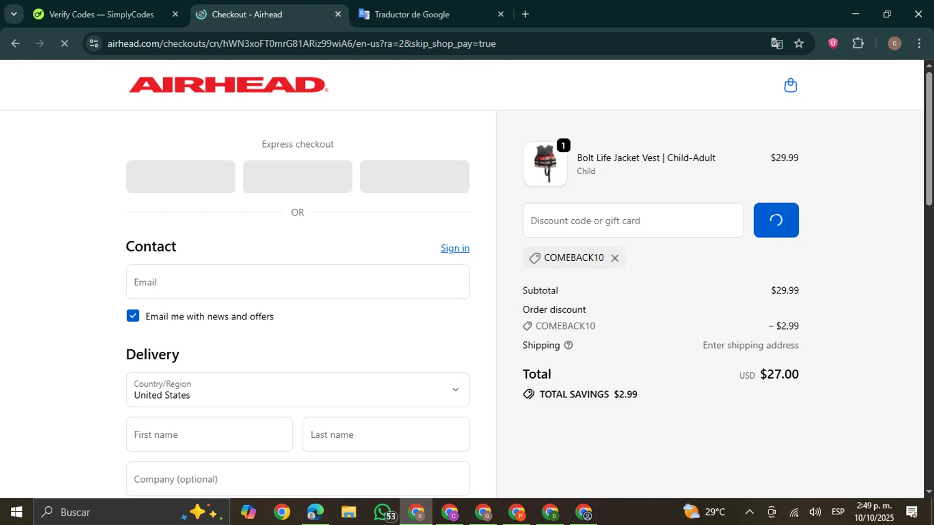Image resolution: width=934 pixels, height=525 pixels.
Task: Switch to the Verify Codes — SimplyCodes tab
Action: tap(101, 14)
